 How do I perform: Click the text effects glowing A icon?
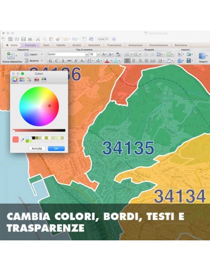pos(116,61)
